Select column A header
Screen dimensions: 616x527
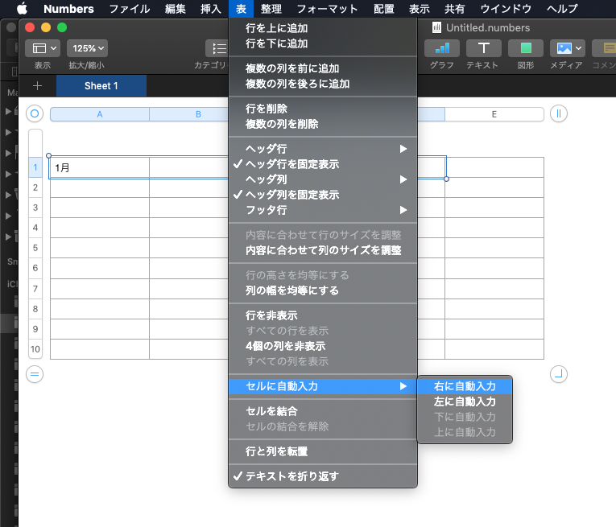pos(100,114)
